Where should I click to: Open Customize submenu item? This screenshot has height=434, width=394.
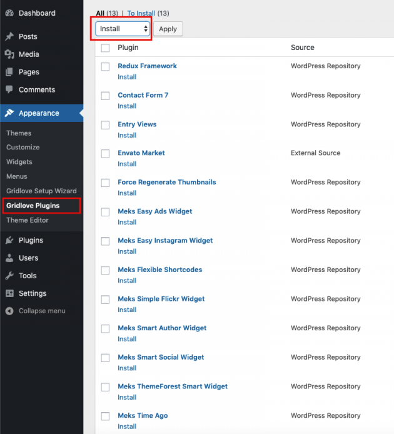(x=23, y=147)
